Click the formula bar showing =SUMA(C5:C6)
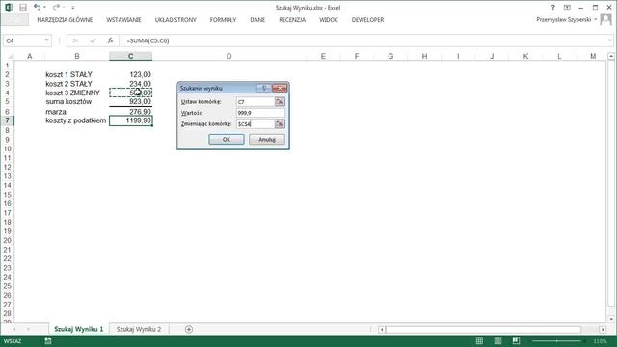 (x=364, y=40)
